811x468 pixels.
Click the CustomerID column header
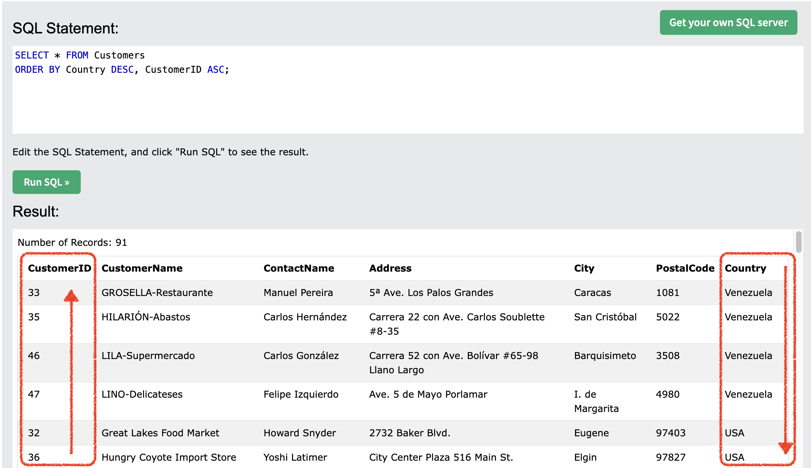59,268
